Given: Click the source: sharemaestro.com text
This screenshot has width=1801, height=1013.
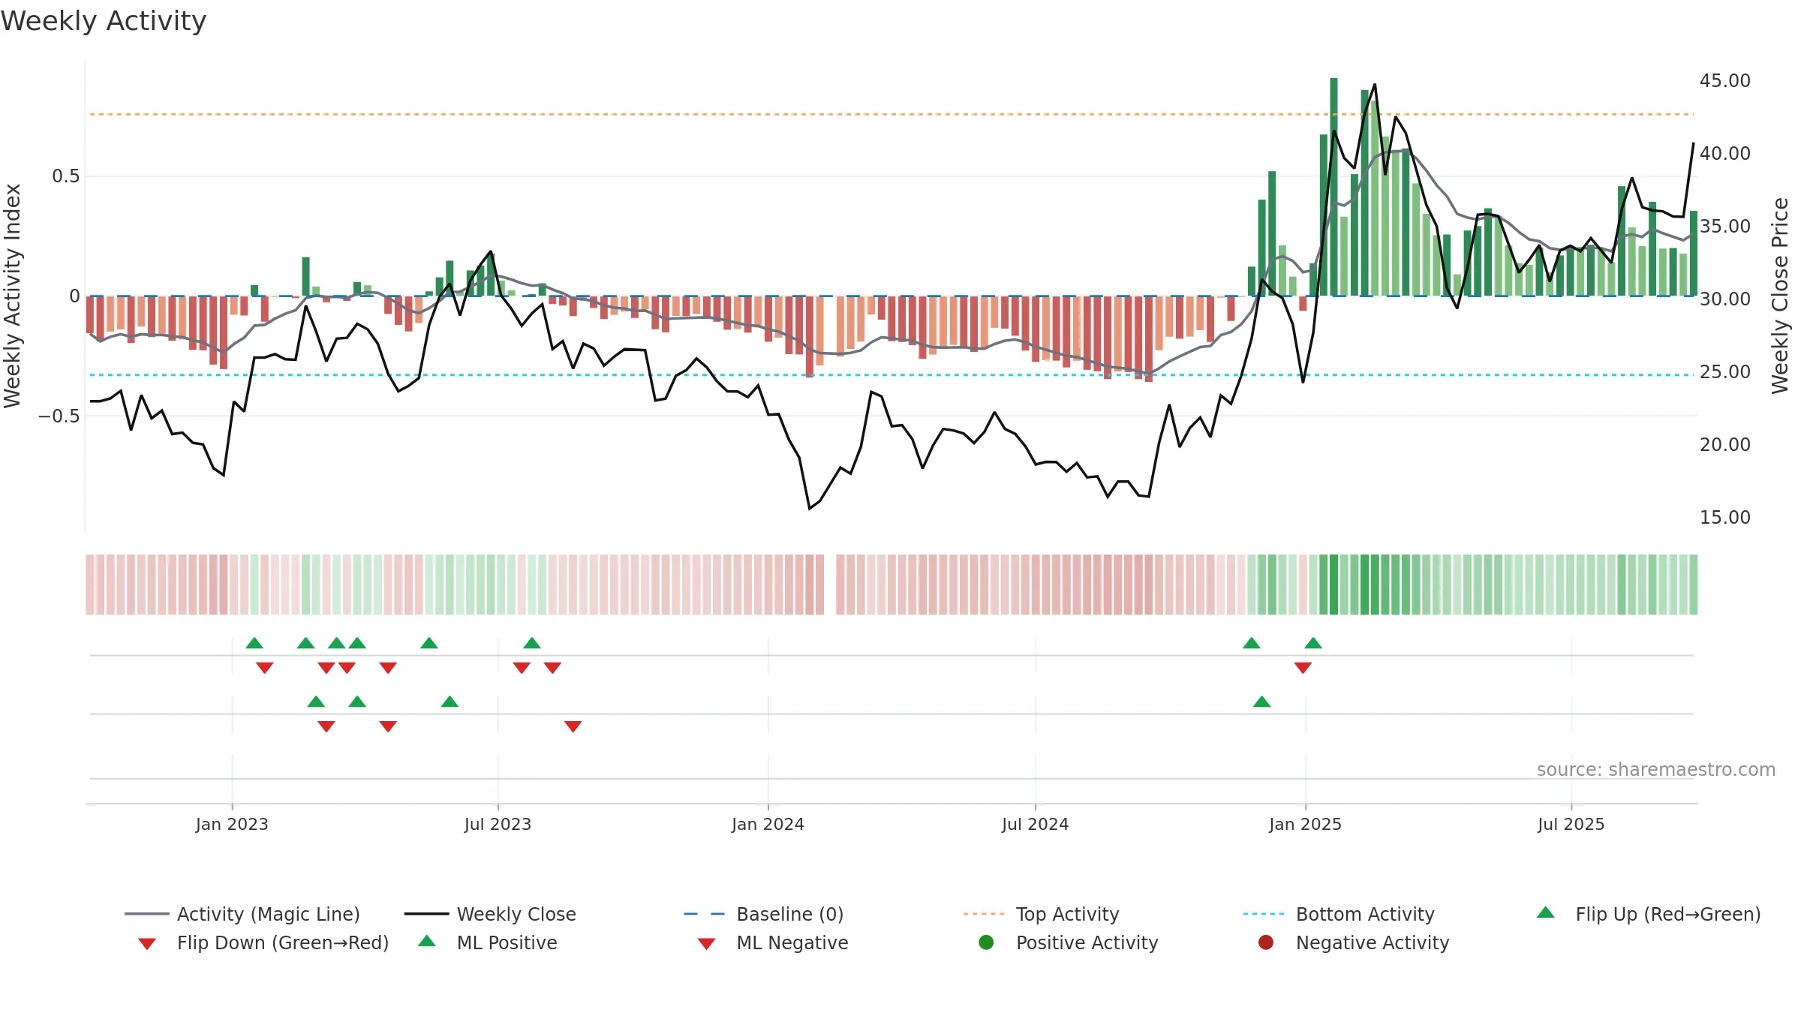Looking at the screenshot, I should [1656, 769].
